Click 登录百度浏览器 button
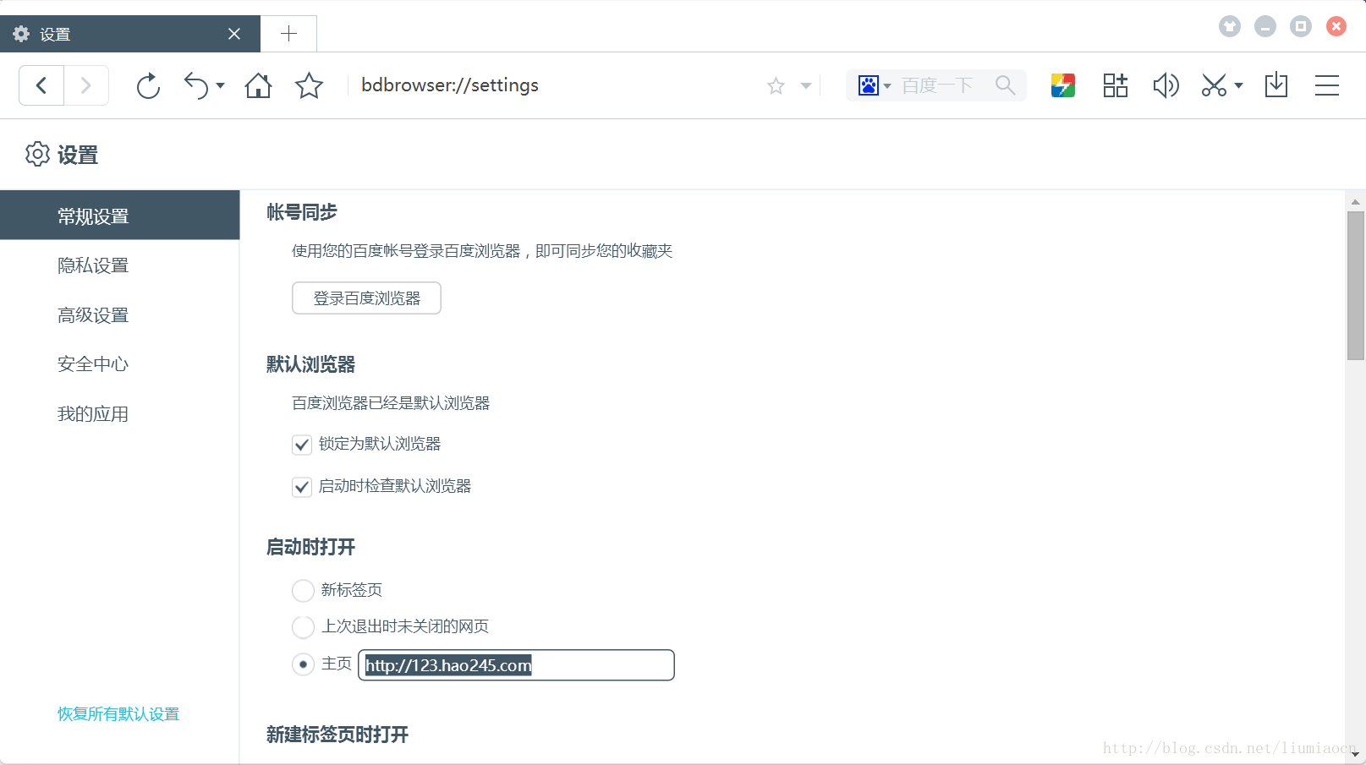 pyautogui.click(x=366, y=298)
